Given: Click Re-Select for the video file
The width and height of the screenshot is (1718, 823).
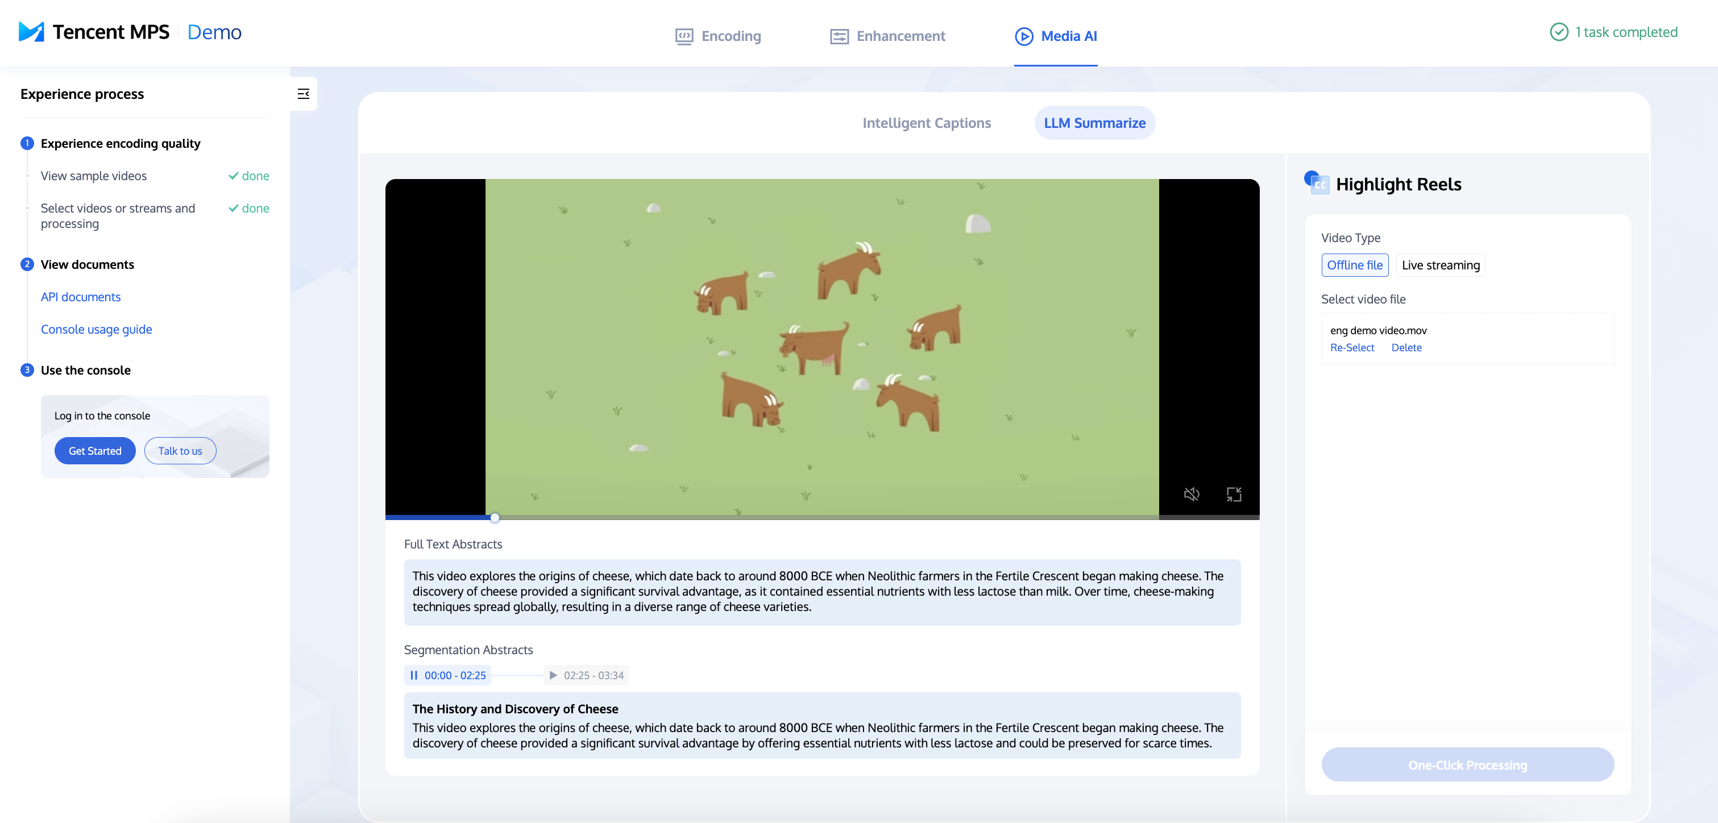Looking at the screenshot, I should 1352,347.
